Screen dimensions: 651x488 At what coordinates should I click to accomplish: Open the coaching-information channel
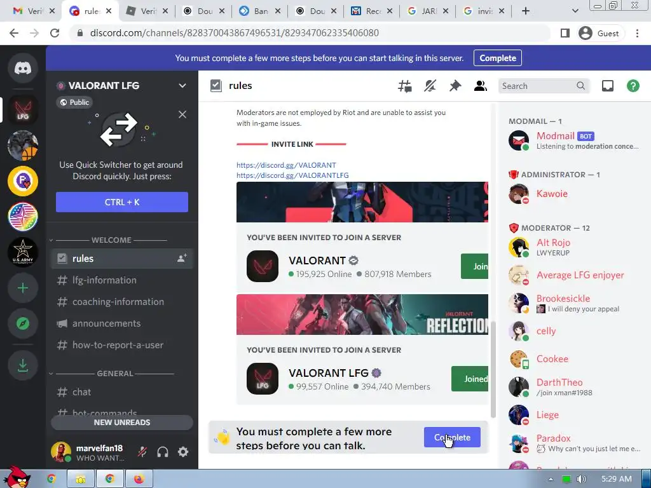coord(122,302)
